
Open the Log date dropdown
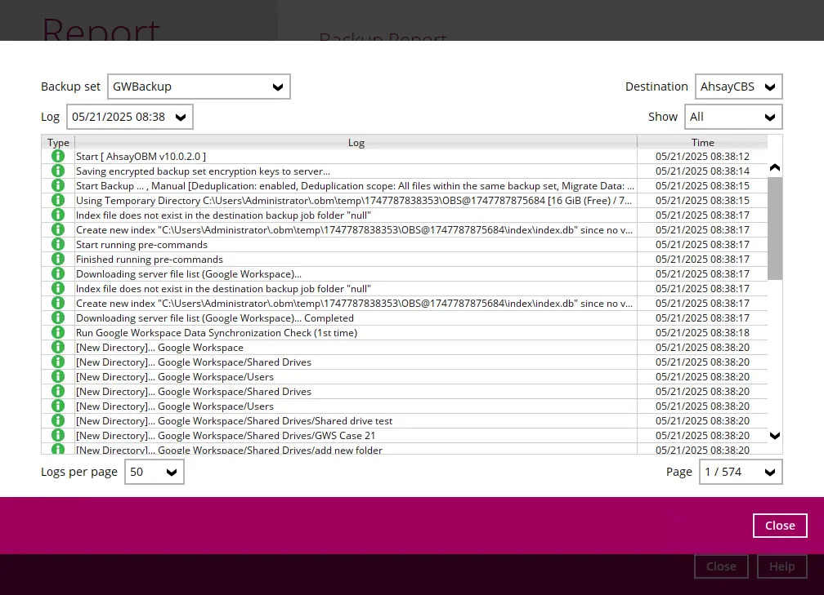click(x=129, y=116)
